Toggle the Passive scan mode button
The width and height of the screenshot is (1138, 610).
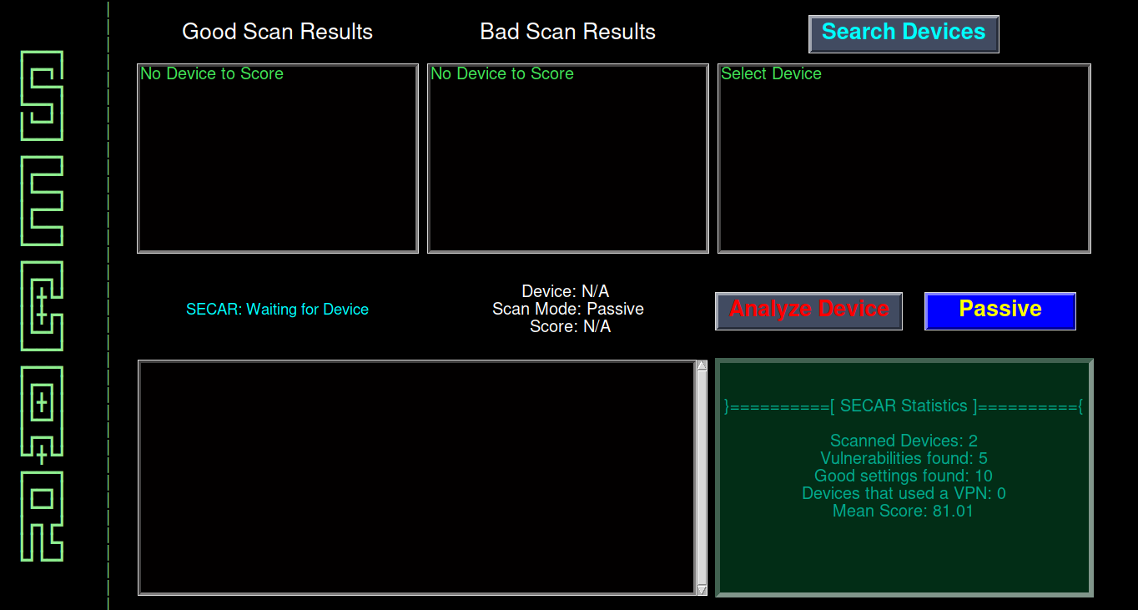tap(1000, 310)
